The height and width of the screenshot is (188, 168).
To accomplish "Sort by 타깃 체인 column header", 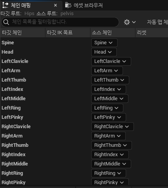I will click(x=23, y=33).
